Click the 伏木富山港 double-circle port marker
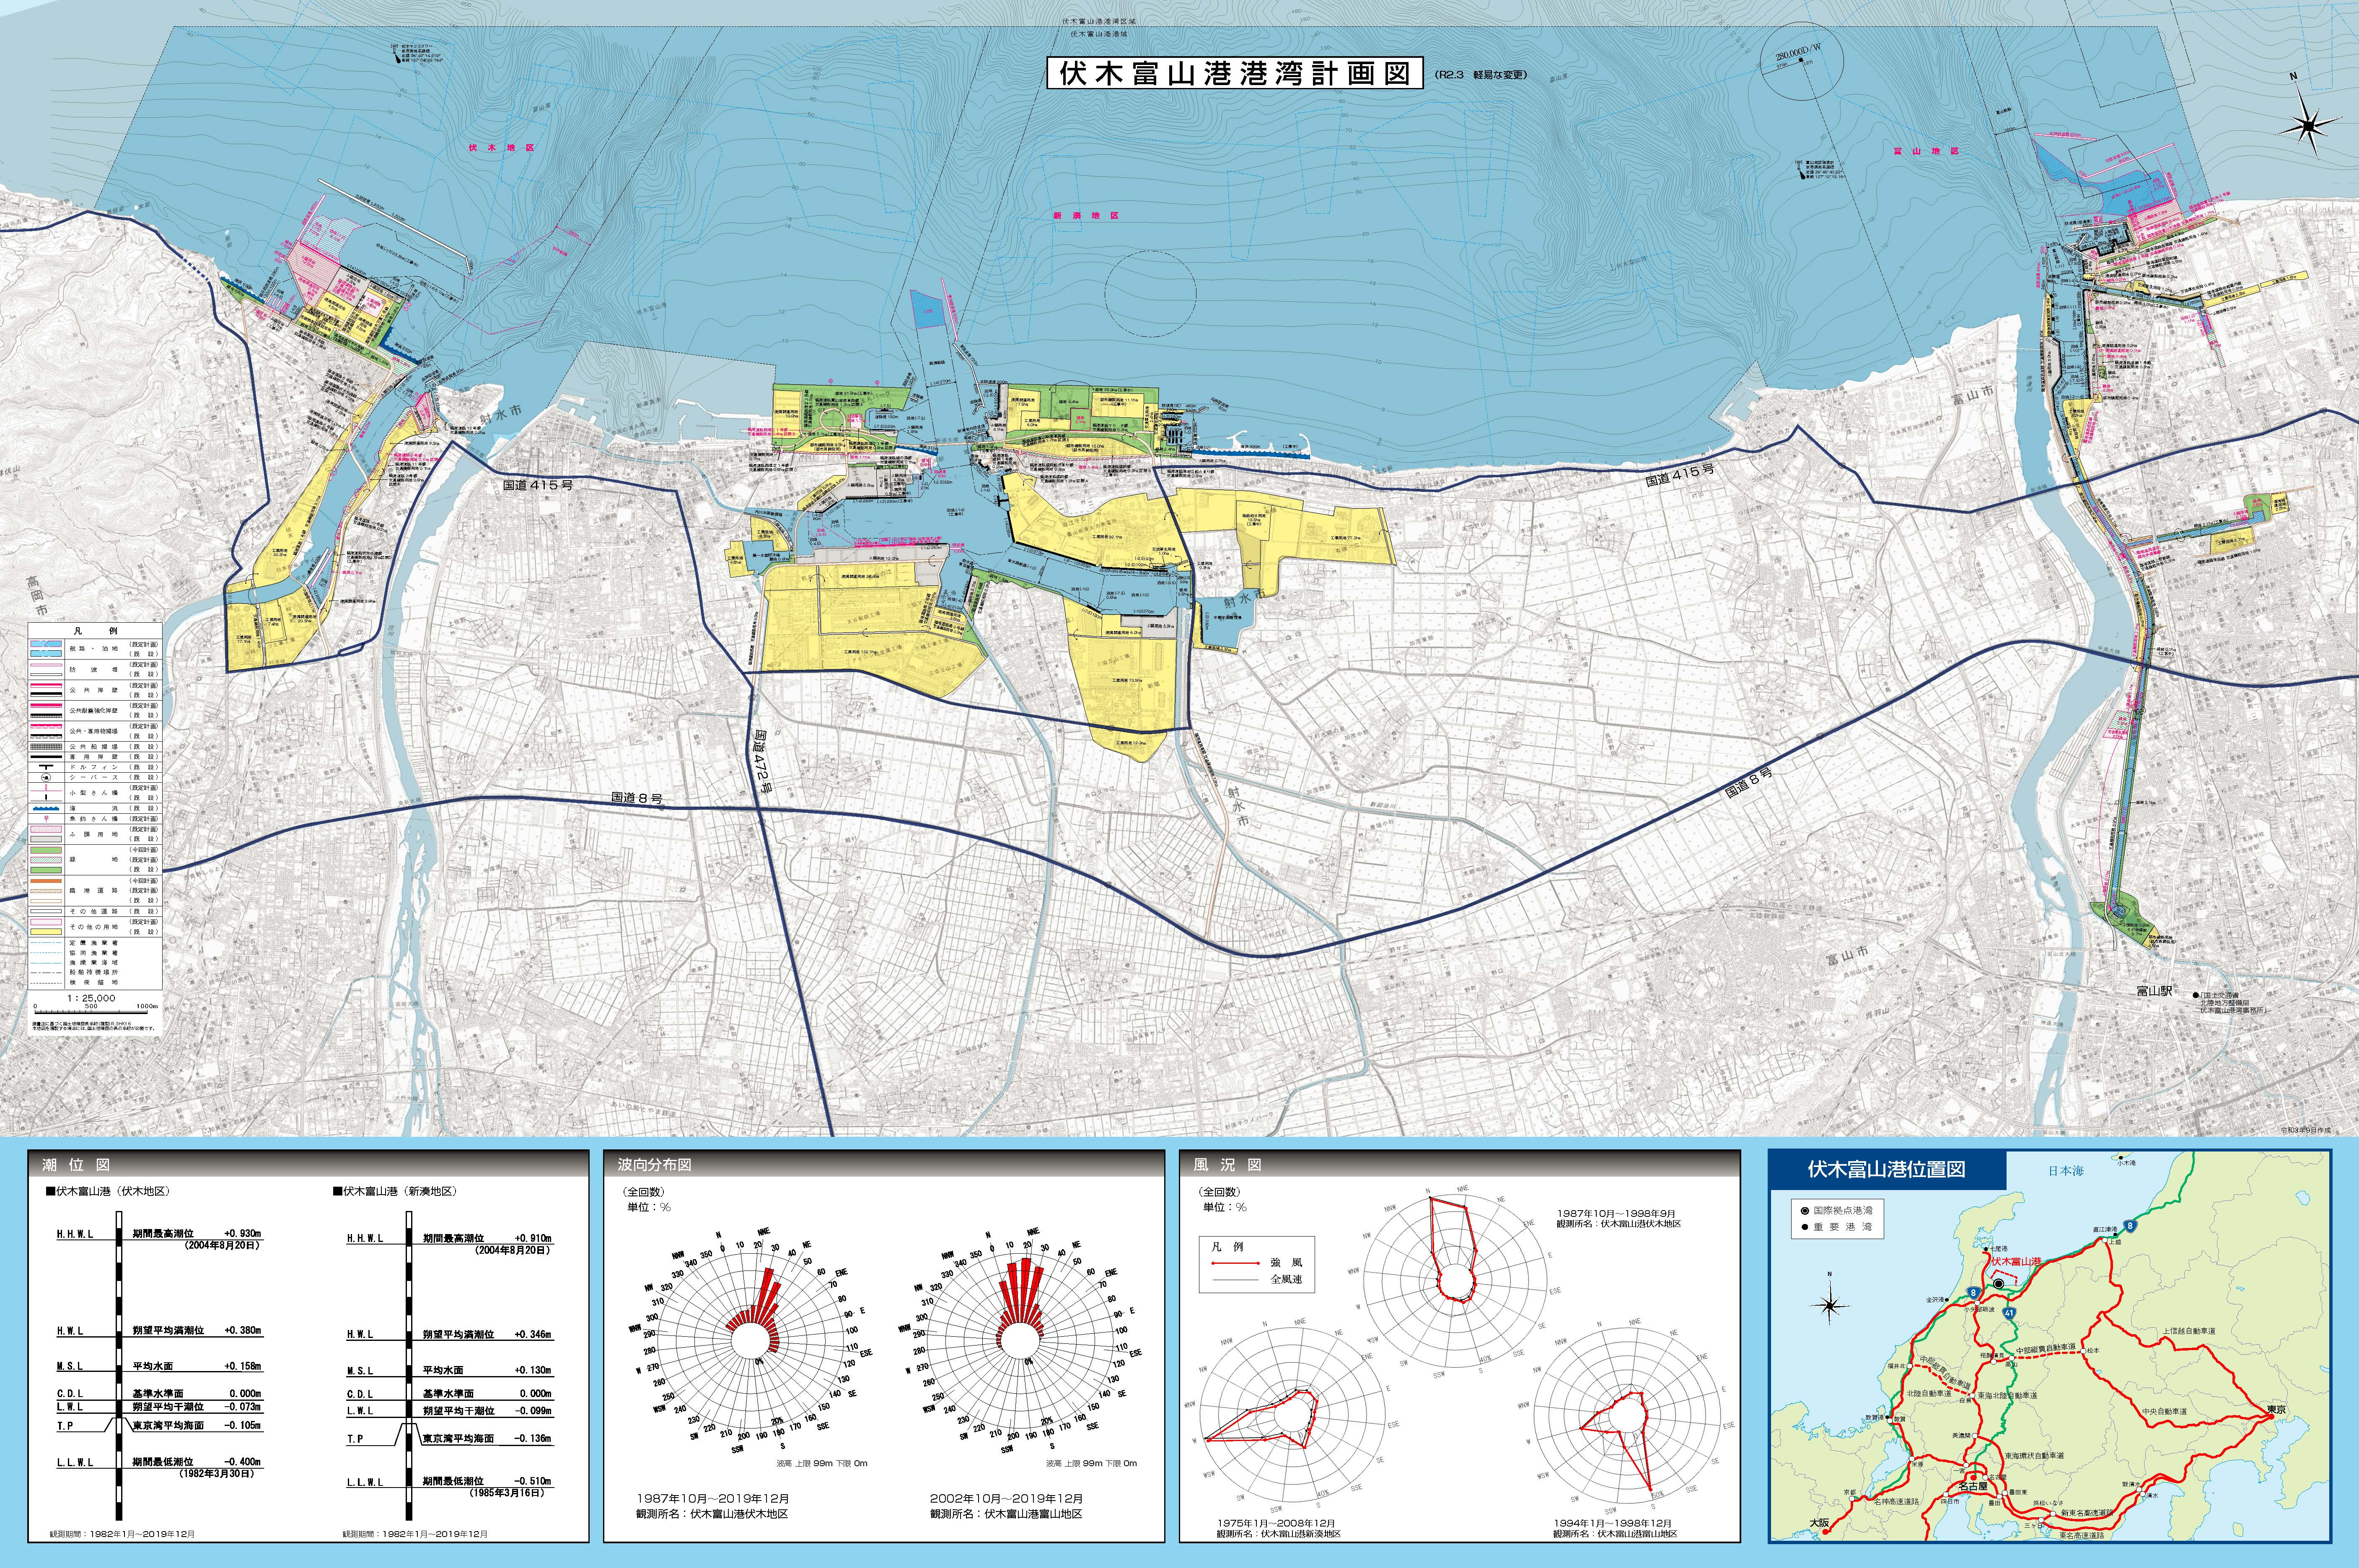 pyautogui.click(x=1999, y=1284)
